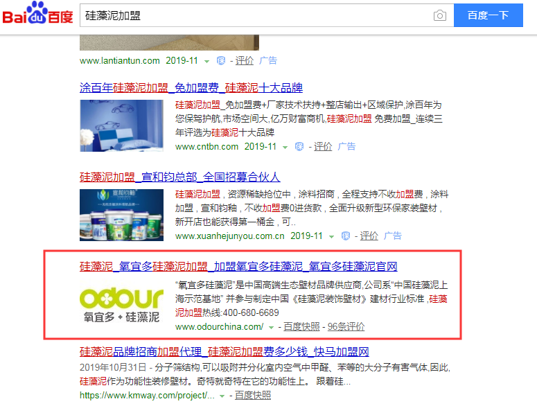Click the shield badge next to www.cntbn.com
Image resolution: width=537 pixels, height=406 pixels.
coord(299,147)
